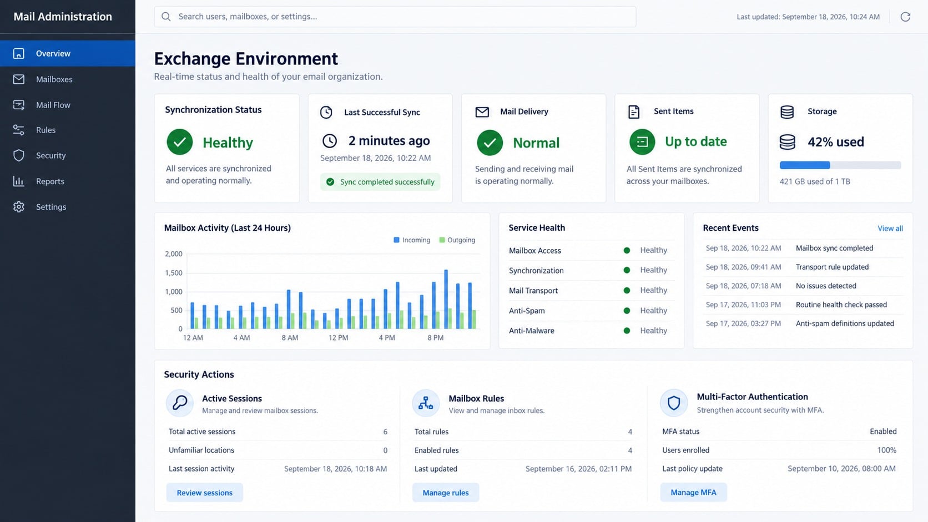
Task: Go to Mail Flow section
Action: tap(68, 105)
